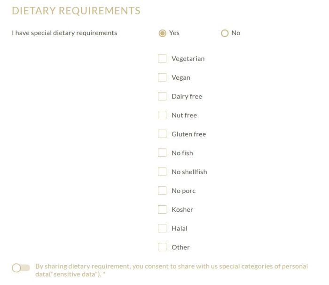Check the No shellfish option
Screen dimensions: 329x285
click(x=162, y=172)
